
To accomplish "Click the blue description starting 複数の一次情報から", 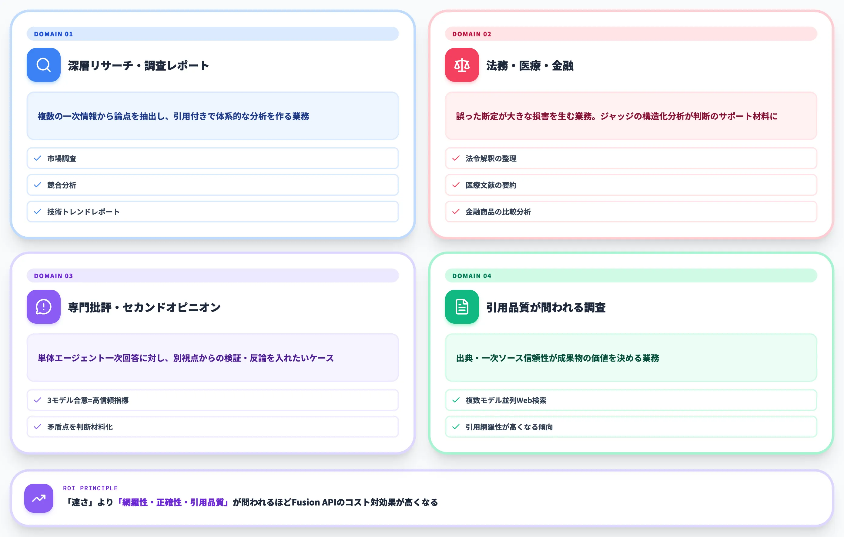I will click(x=173, y=116).
